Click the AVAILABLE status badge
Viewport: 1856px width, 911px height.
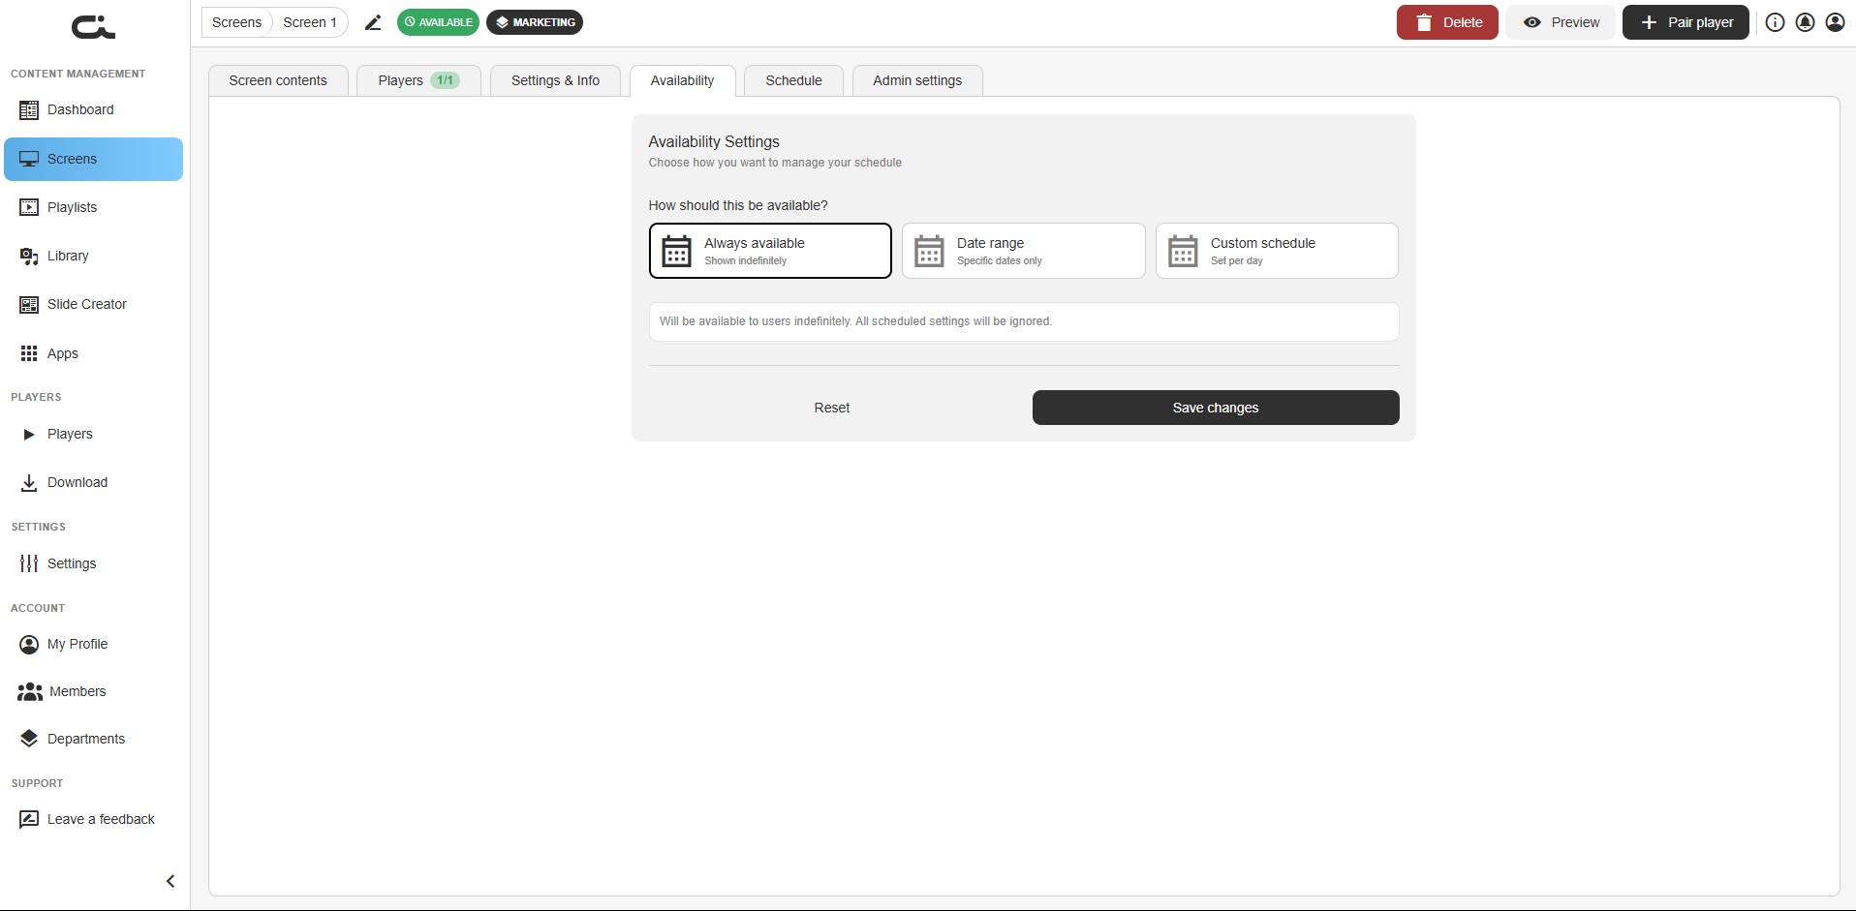438,22
